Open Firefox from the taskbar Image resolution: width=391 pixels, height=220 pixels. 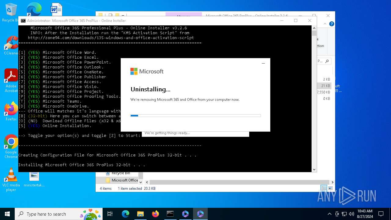click(155, 214)
